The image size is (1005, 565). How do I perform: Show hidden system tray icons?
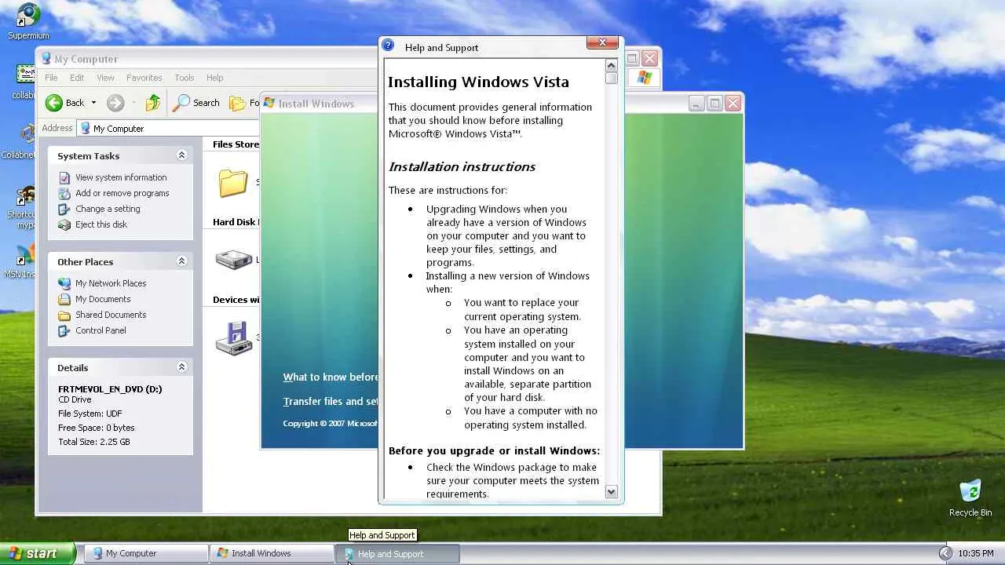(945, 553)
